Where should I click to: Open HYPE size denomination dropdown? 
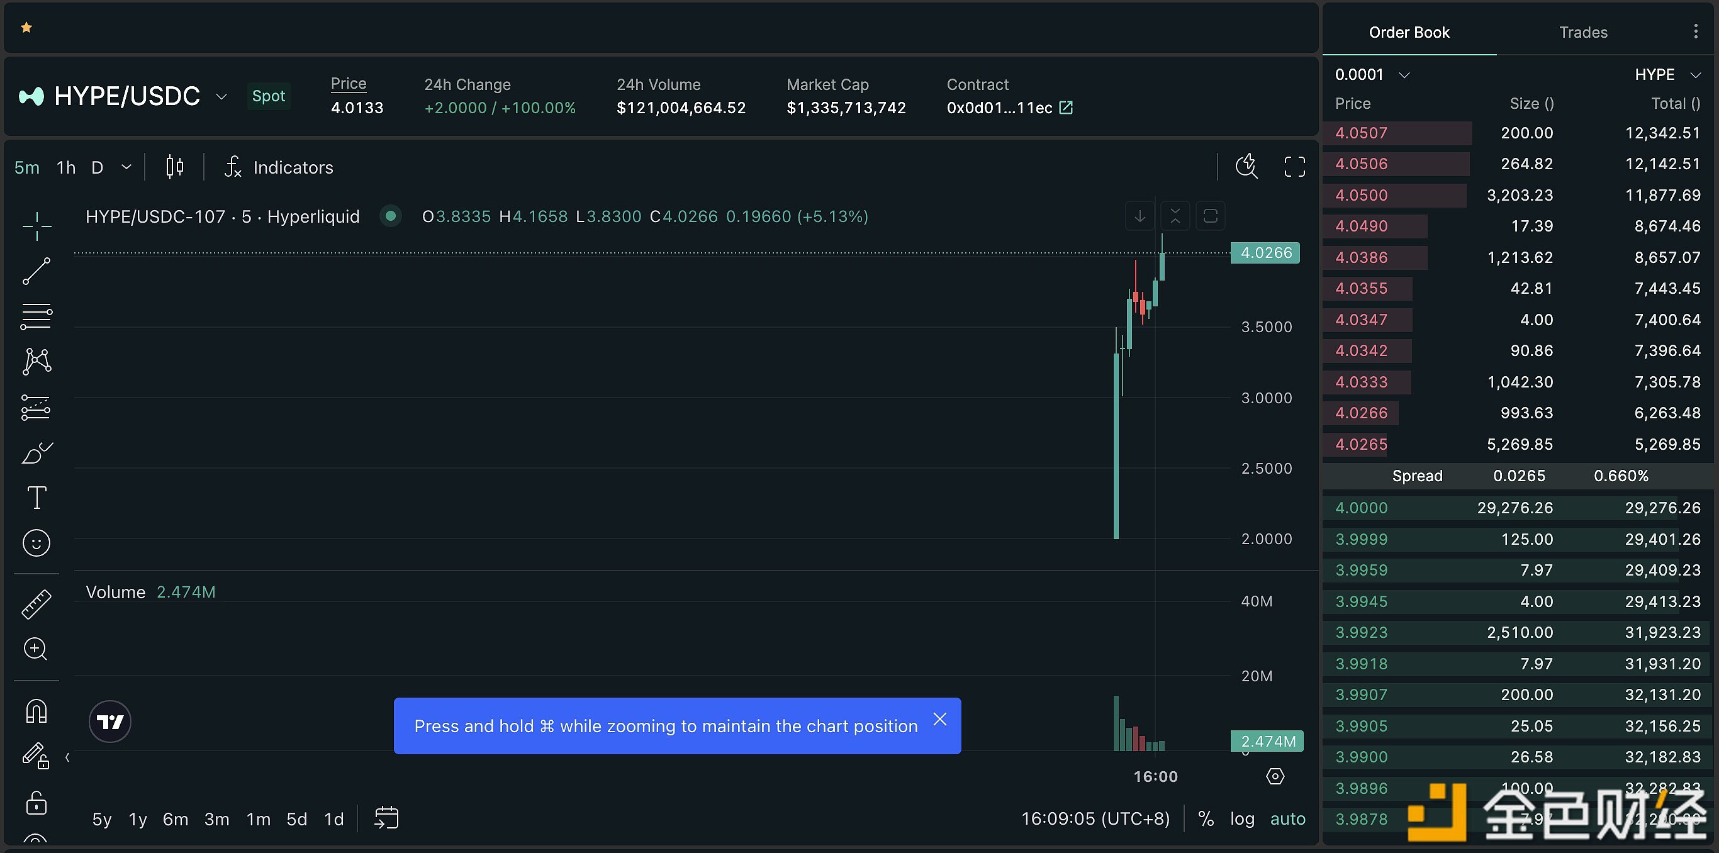coord(1667,75)
